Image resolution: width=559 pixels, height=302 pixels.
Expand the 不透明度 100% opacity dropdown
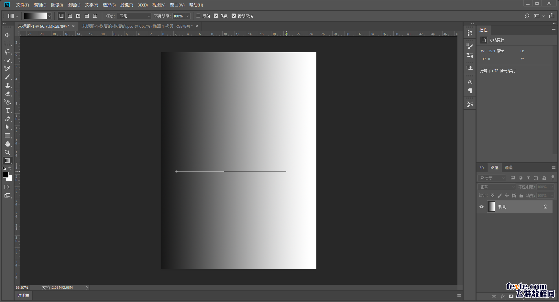click(188, 16)
